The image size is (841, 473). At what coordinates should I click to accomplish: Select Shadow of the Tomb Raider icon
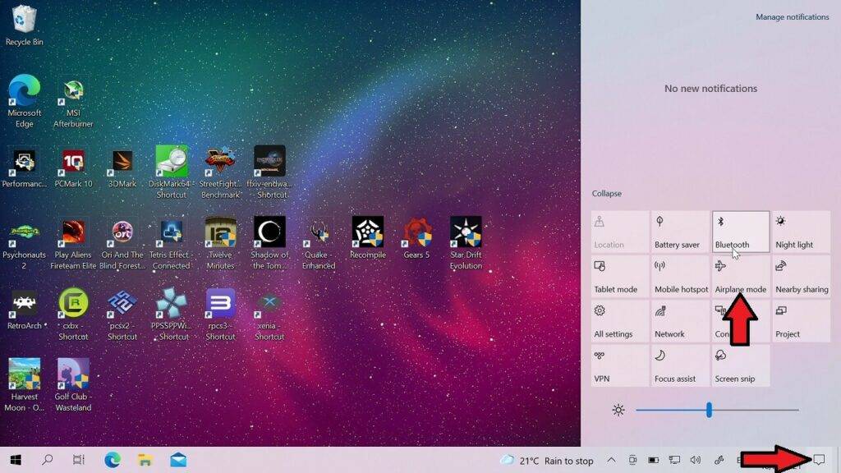tap(269, 243)
